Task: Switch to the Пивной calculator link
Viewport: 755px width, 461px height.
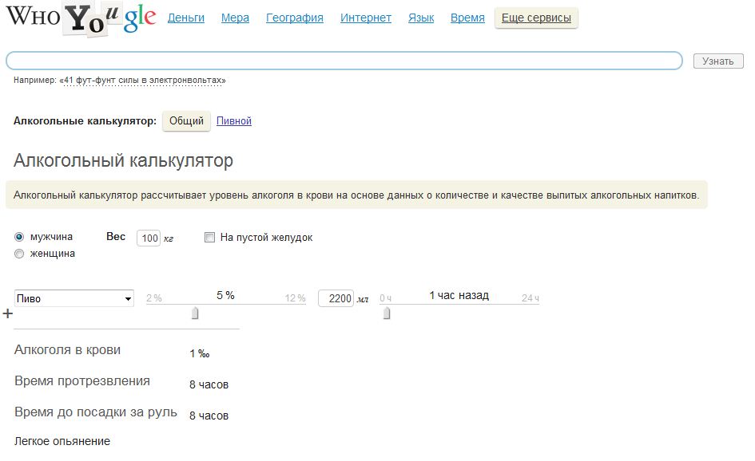Action: pyautogui.click(x=234, y=121)
